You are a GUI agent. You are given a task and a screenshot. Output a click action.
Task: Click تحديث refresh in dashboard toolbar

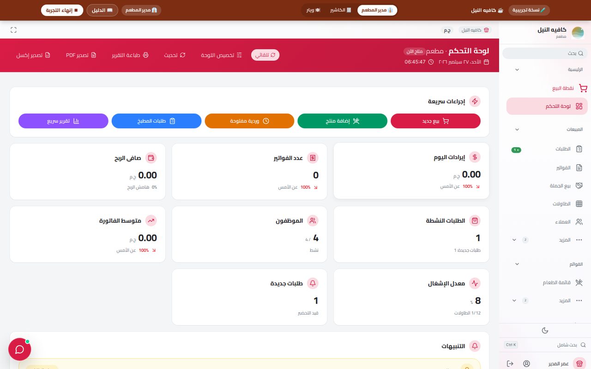[x=175, y=55]
